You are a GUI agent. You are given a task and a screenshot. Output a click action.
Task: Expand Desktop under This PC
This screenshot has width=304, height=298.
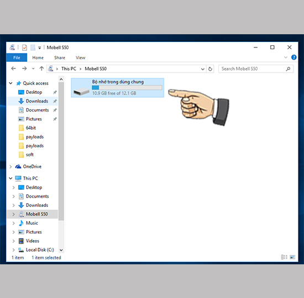coord(14,188)
